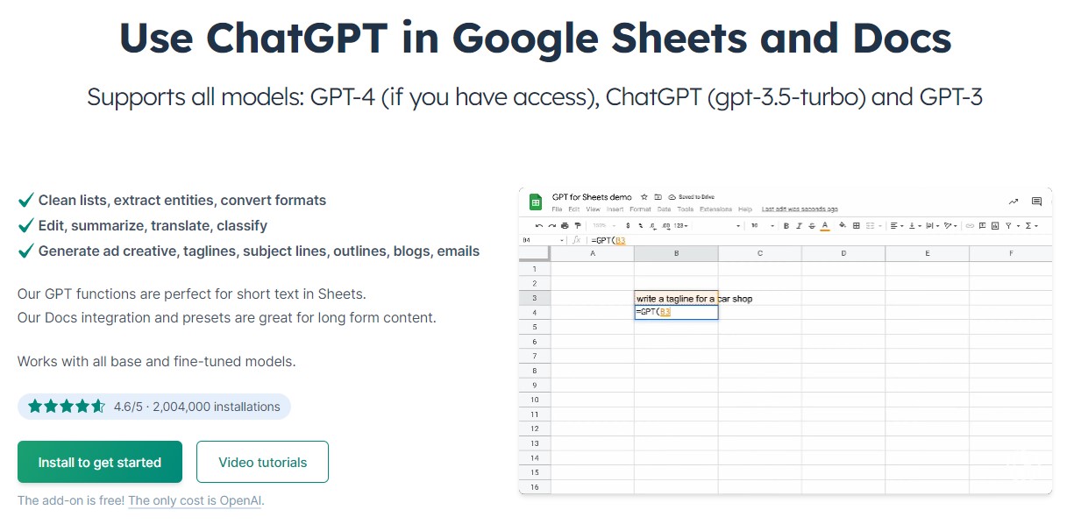Open the Functions sigma dropdown

(1030, 226)
